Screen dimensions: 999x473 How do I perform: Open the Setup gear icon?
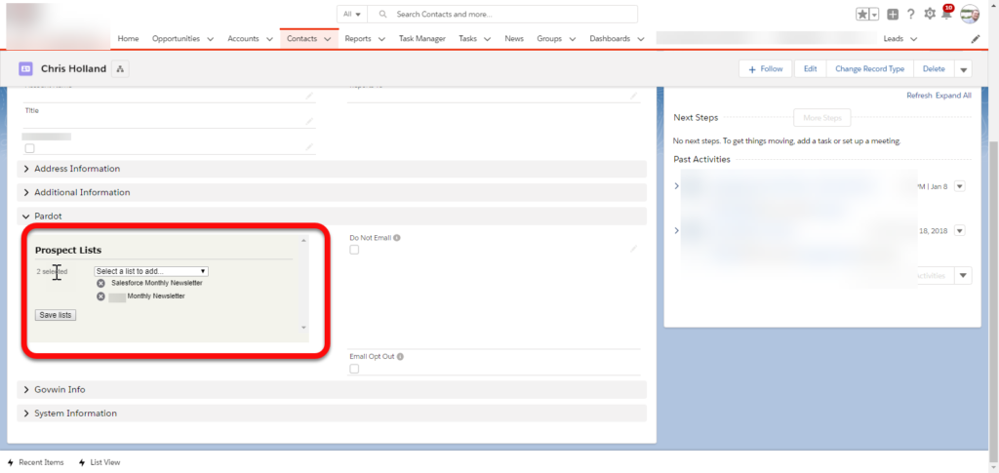[929, 15]
